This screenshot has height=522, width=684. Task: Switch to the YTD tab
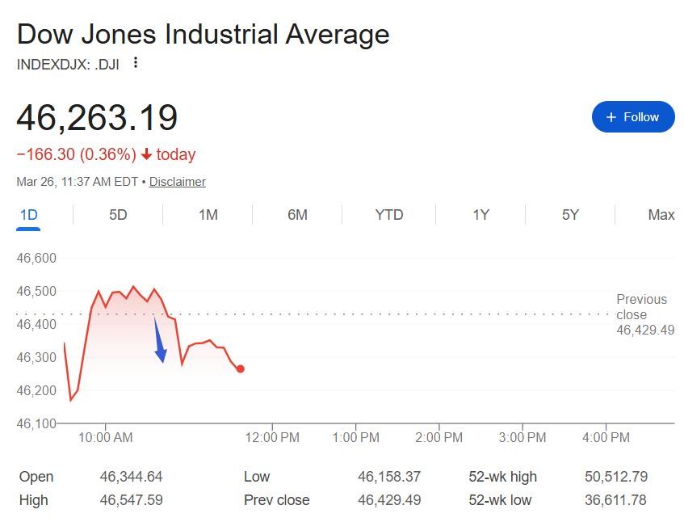[388, 215]
